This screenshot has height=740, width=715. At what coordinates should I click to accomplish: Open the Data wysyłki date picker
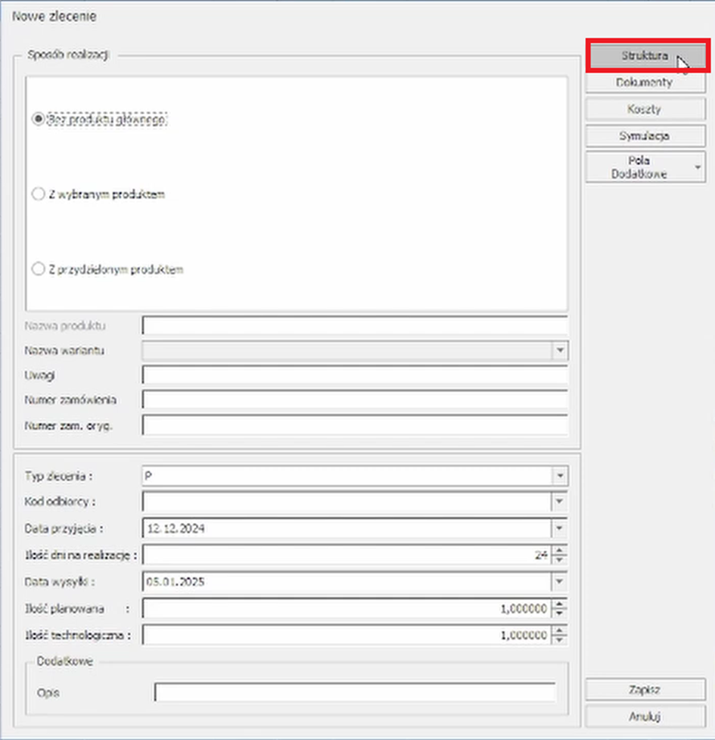560,582
